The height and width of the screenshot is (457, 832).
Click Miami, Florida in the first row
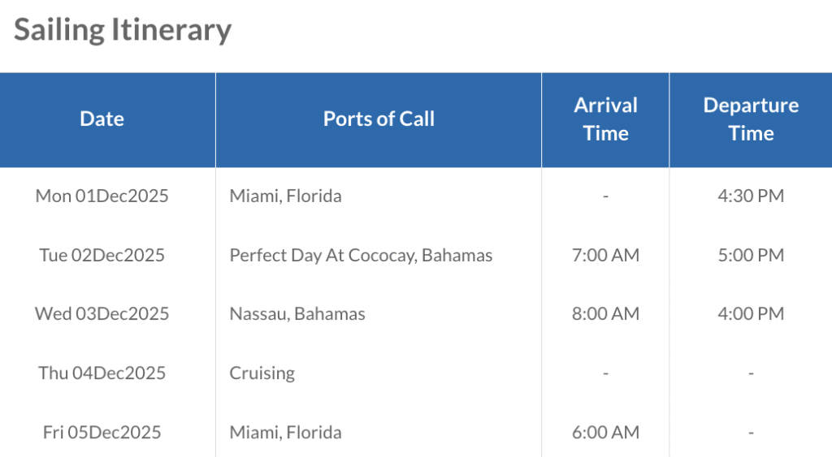point(285,196)
